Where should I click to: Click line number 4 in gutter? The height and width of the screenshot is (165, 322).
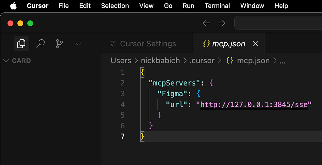pyautogui.click(x=123, y=104)
